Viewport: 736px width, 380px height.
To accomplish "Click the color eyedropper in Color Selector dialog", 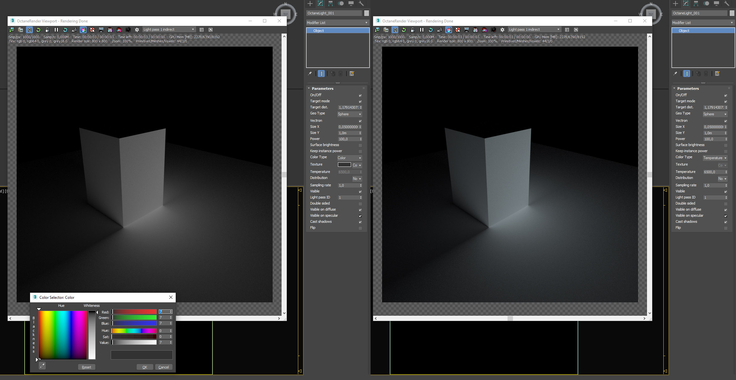I will [x=42, y=366].
